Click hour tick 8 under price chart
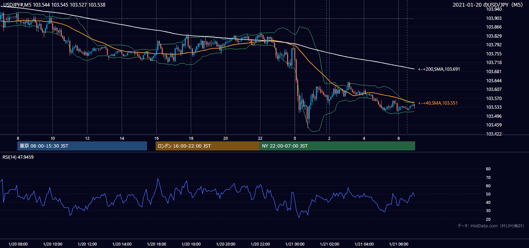Screen dimensions: 529x248 click(18, 138)
